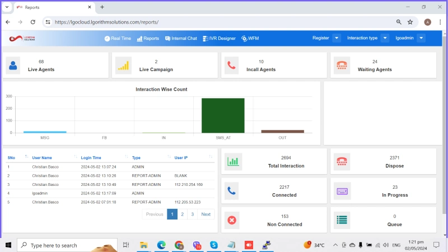This screenshot has height=252, width=448.
Task: Open the Interaction type dropdown
Action: 385,38
